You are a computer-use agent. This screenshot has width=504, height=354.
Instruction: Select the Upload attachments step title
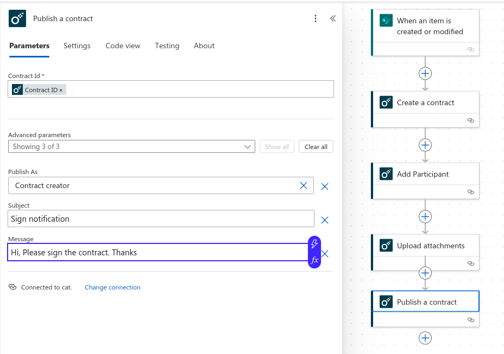[431, 246]
